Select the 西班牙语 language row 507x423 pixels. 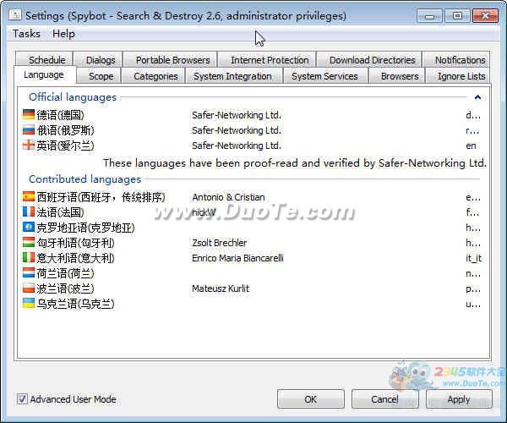point(252,197)
